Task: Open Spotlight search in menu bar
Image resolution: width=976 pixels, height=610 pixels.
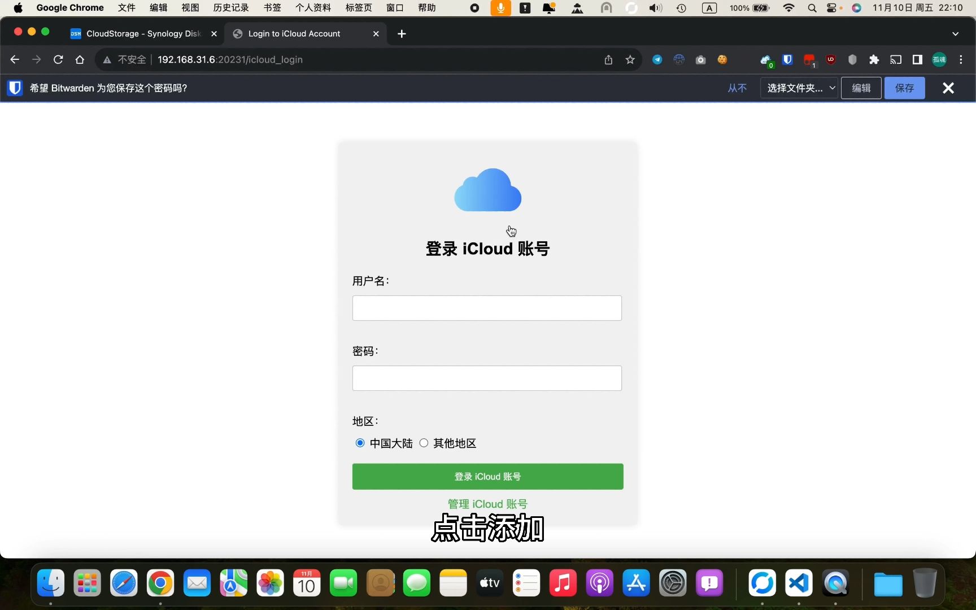Action: click(x=812, y=8)
